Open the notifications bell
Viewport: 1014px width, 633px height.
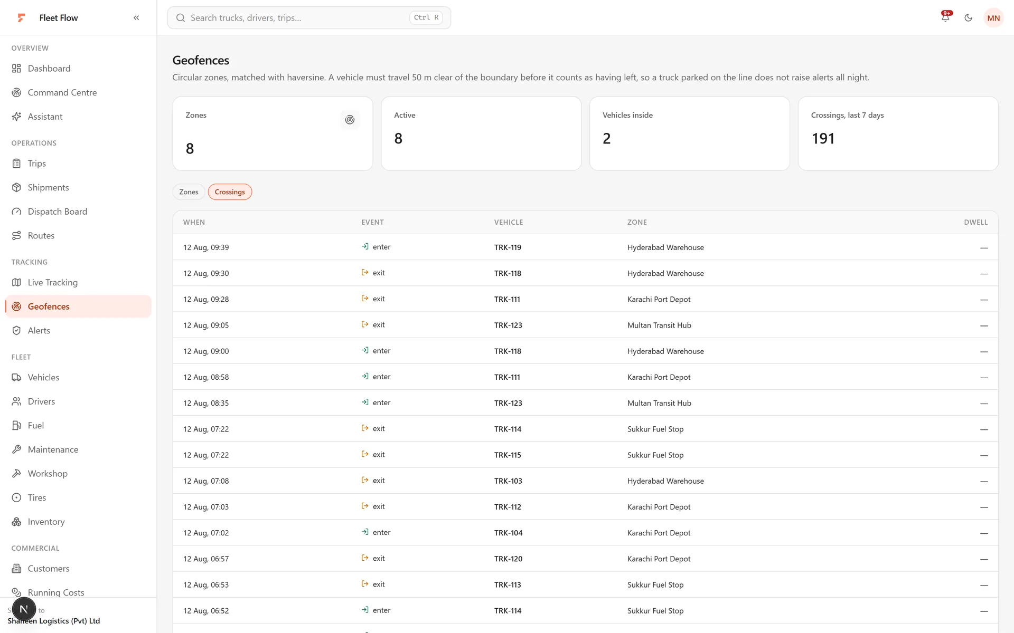[x=945, y=17]
